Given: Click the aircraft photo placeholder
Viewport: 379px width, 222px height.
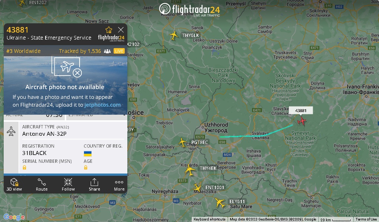Looking at the screenshot, I should click(x=65, y=85).
